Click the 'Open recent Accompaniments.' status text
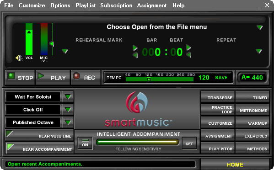 click(x=45, y=164)
